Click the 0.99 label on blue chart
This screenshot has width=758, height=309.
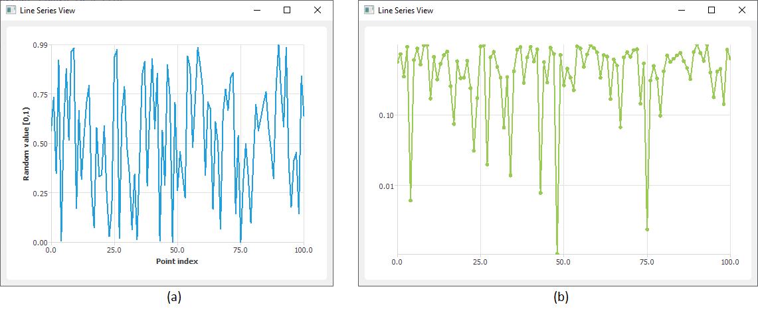coord(39,45)
